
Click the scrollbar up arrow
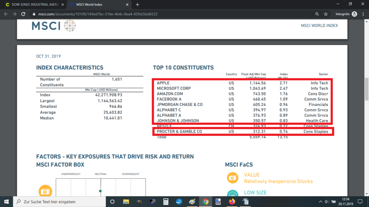[366, 21]
